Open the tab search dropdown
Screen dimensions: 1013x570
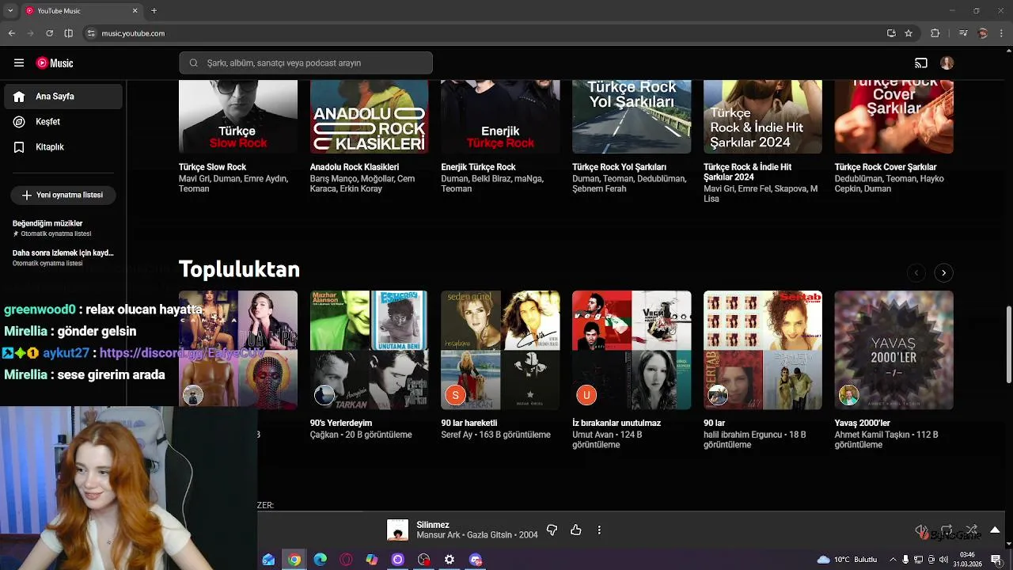coord(10,10)
